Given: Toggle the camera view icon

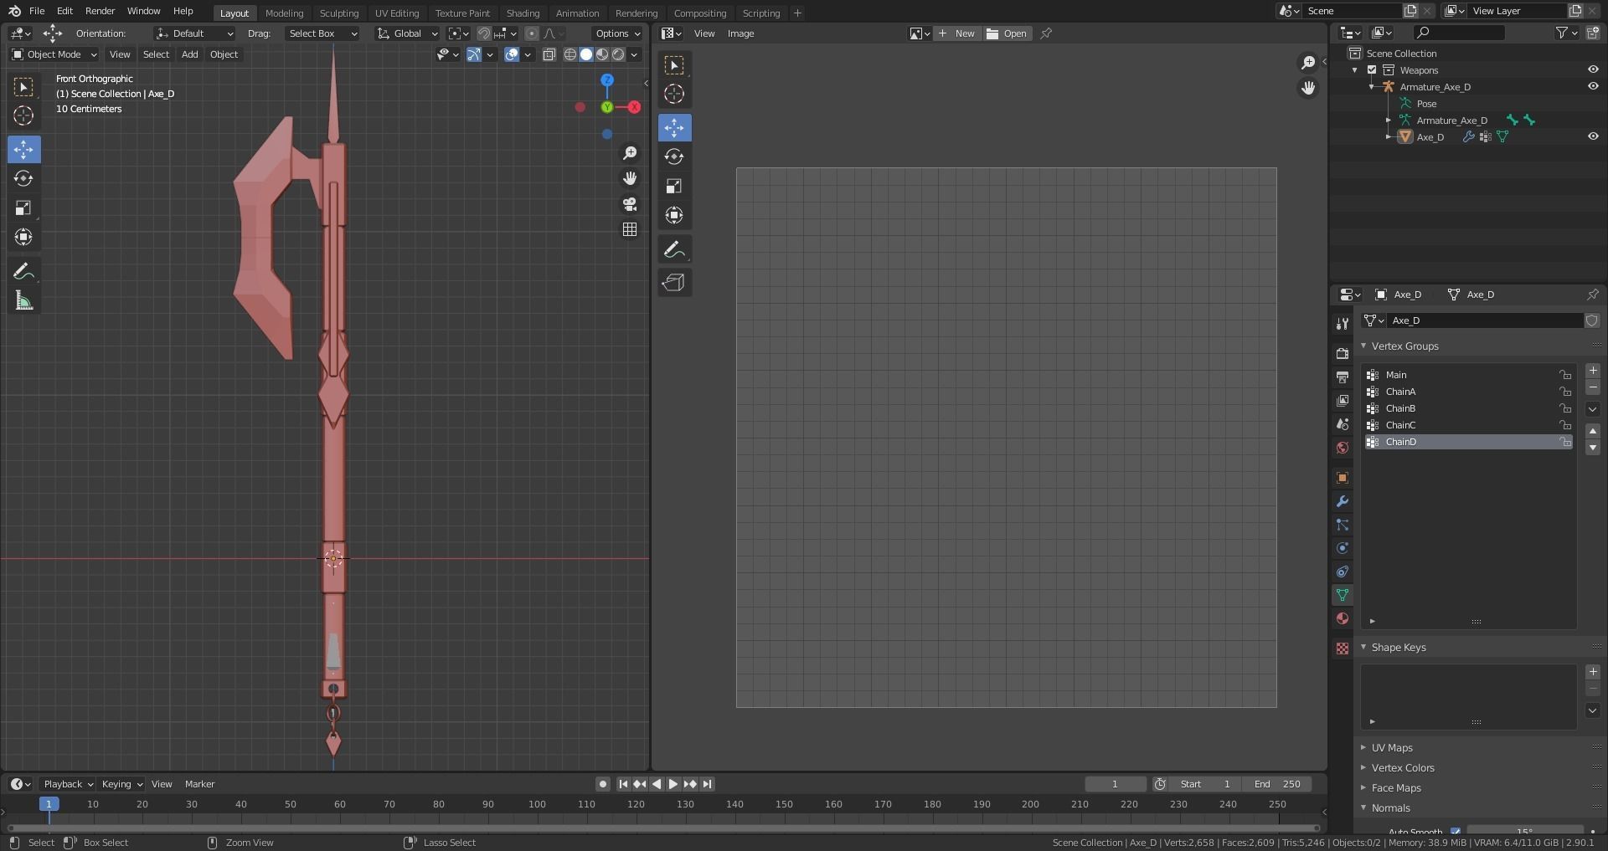Looking at the screenshot, I should [630, 204].
